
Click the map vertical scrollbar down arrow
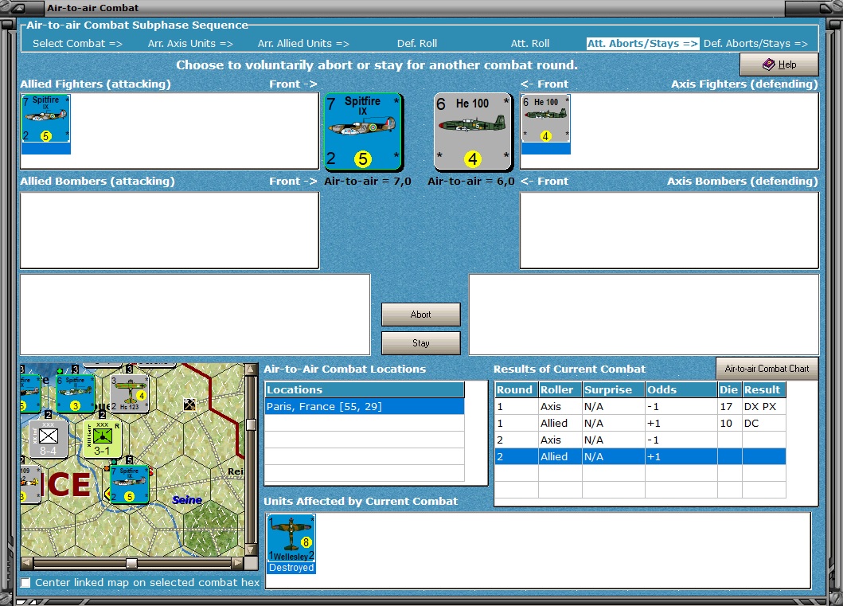tap(251, 549)
